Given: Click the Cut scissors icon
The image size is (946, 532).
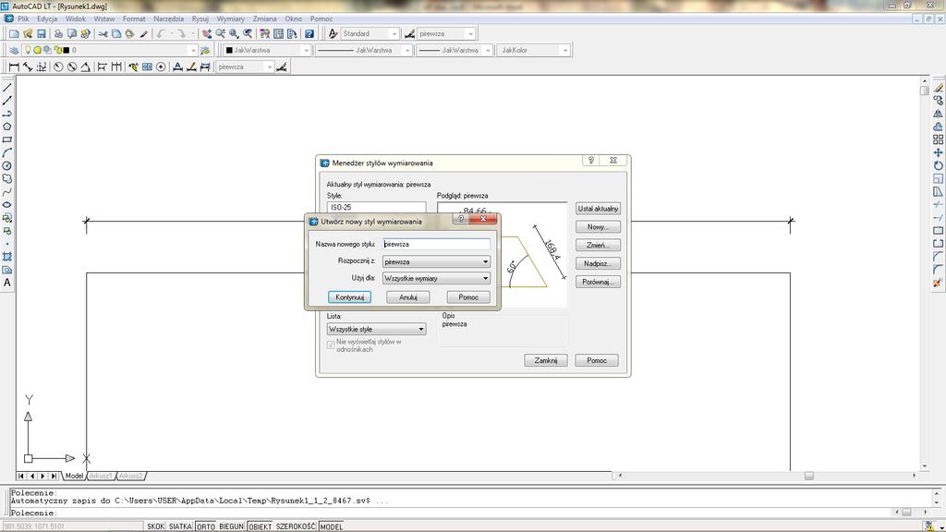Looking at the screenshot, I should (103, 34).
